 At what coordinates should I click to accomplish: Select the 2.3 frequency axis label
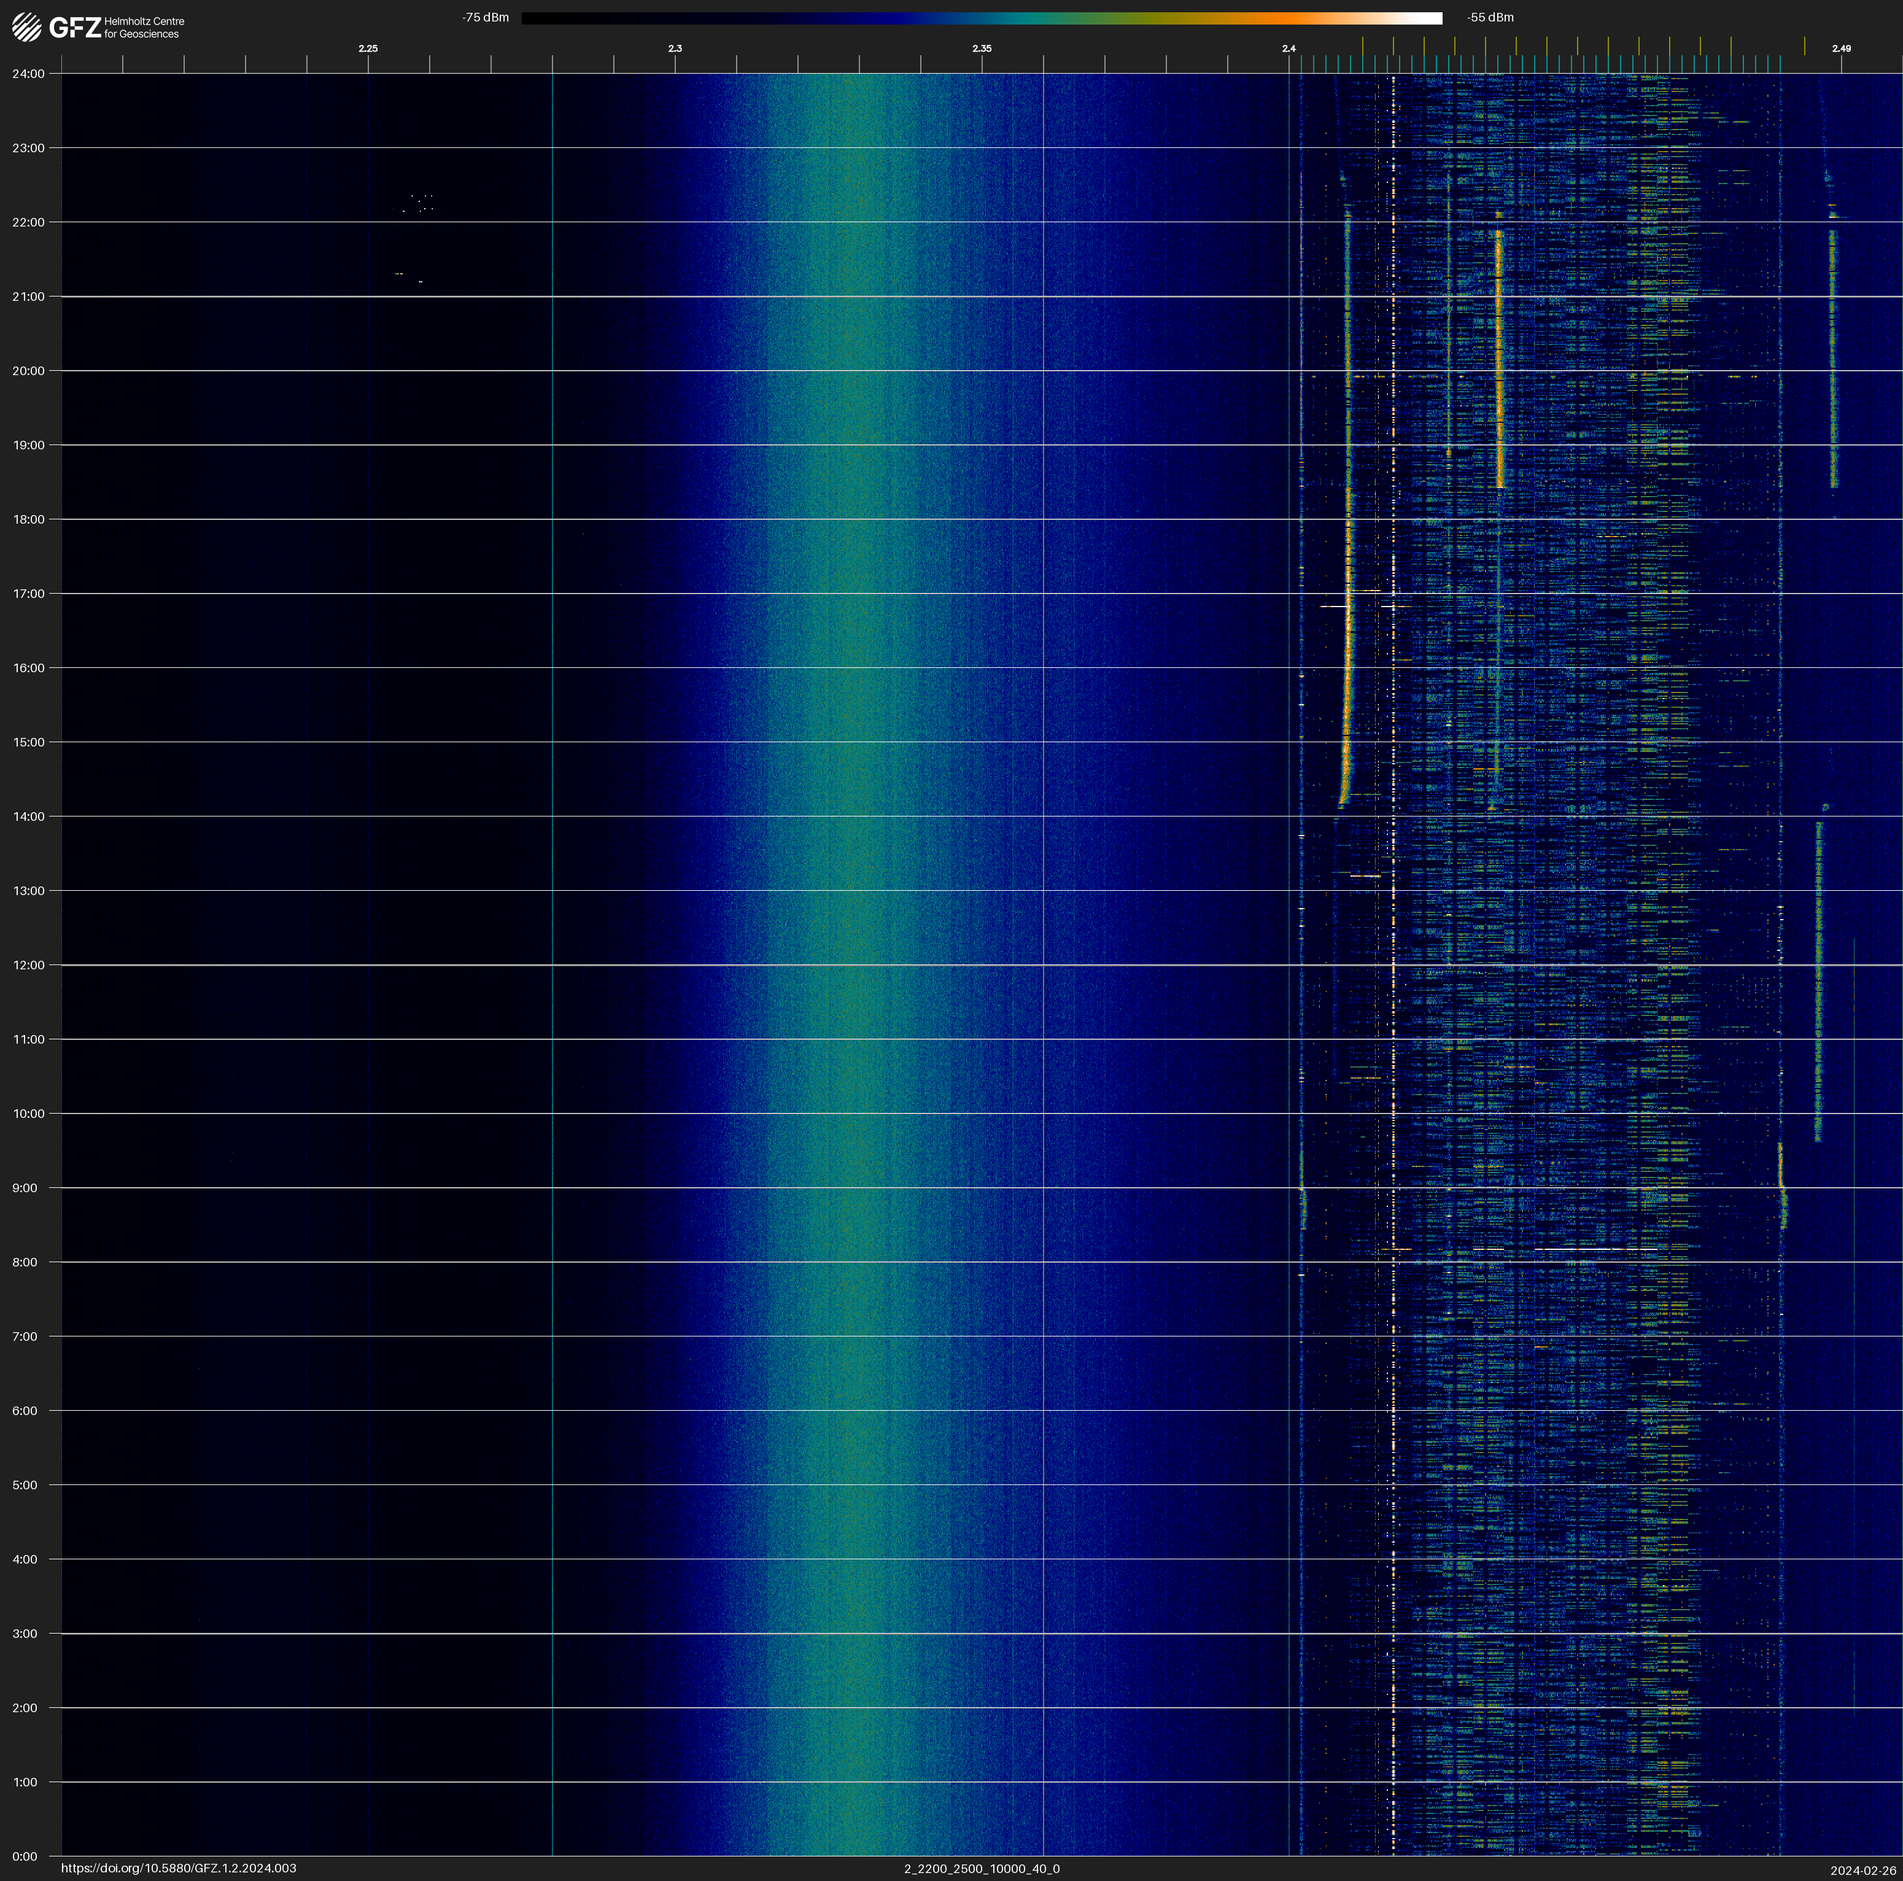coord(675,48)
